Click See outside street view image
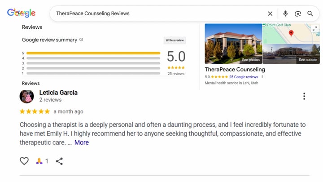 [x=308, y=60]
